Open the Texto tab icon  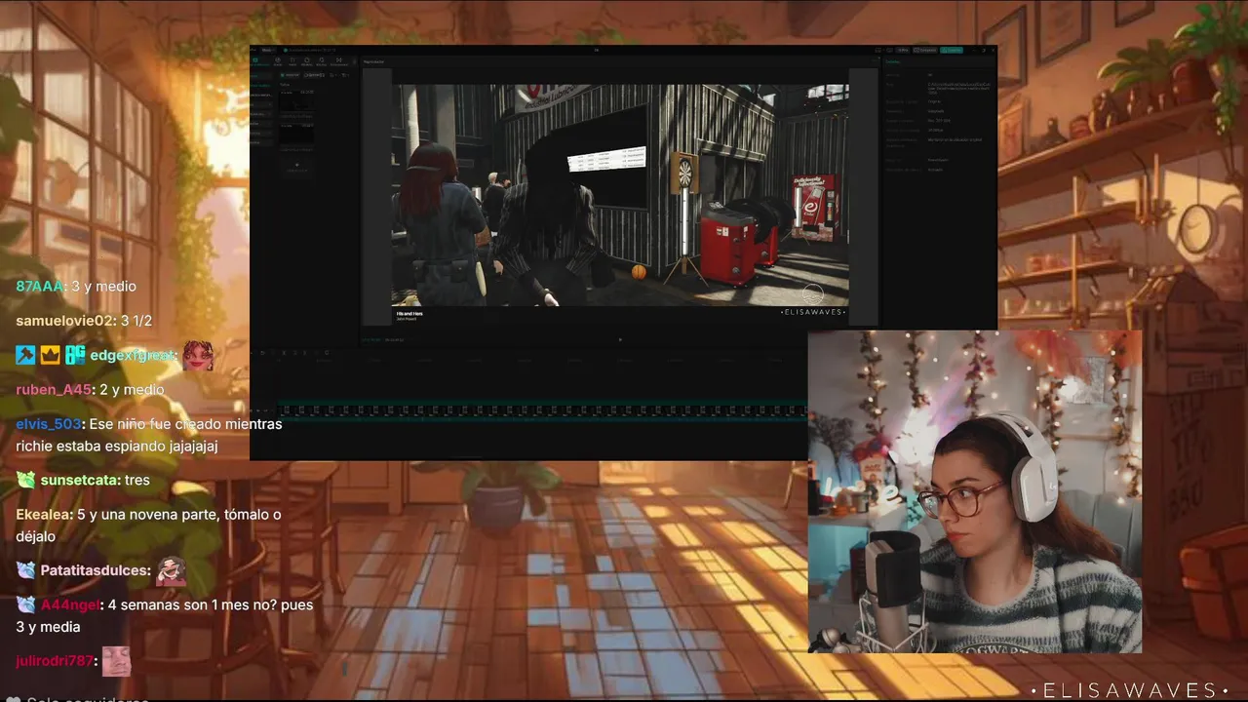292,61
